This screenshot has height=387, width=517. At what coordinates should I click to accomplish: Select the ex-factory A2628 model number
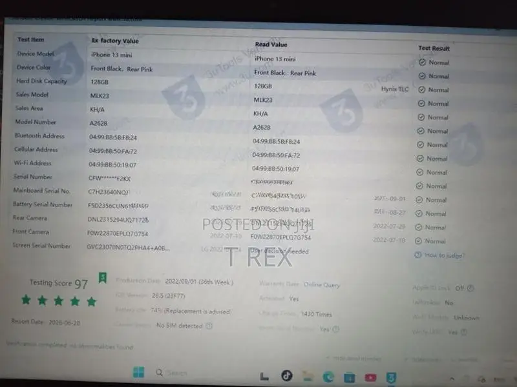98,123
